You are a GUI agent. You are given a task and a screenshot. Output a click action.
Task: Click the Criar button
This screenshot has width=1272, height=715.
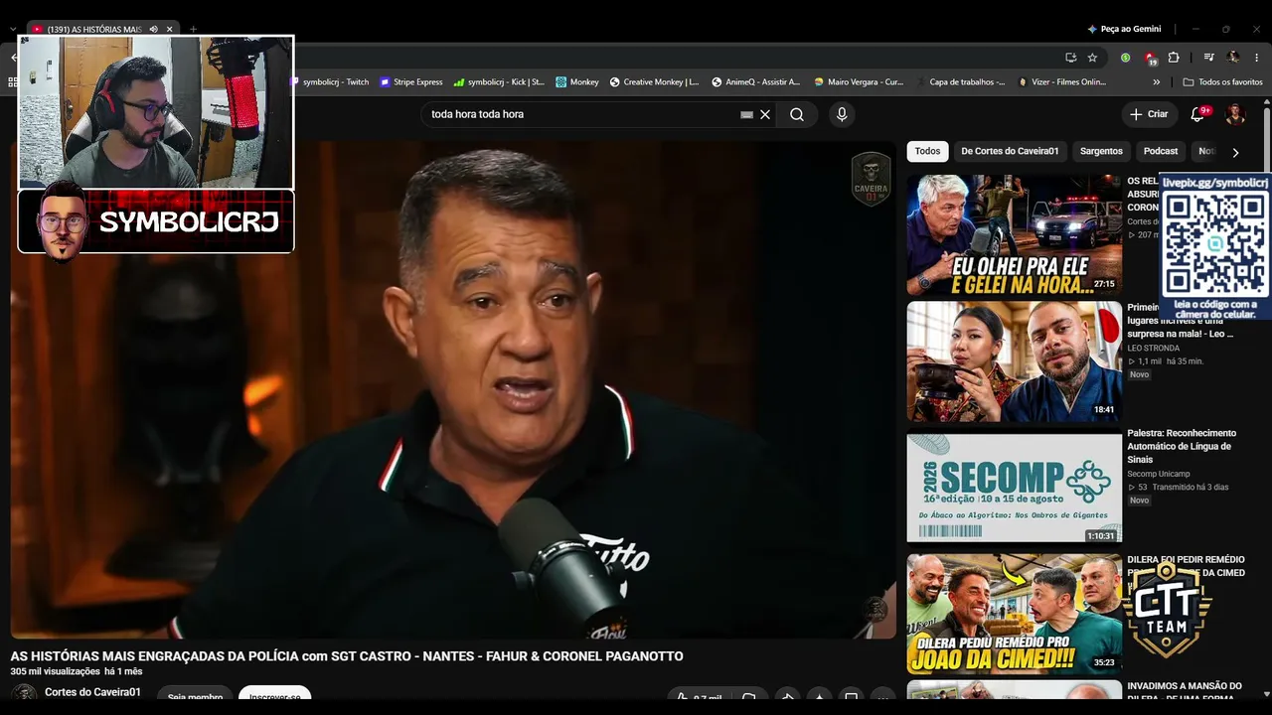click(1149, 114)
